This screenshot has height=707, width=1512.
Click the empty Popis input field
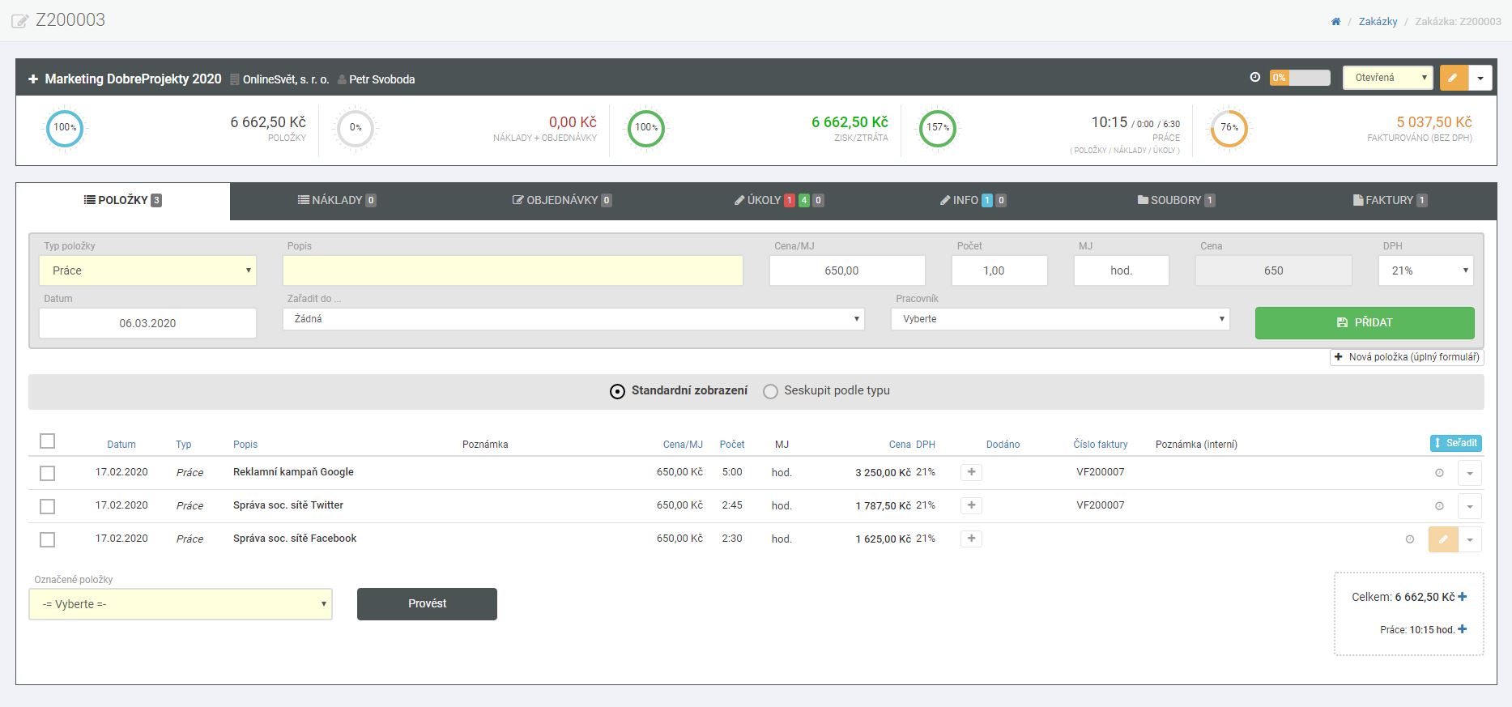click(513, 270)
